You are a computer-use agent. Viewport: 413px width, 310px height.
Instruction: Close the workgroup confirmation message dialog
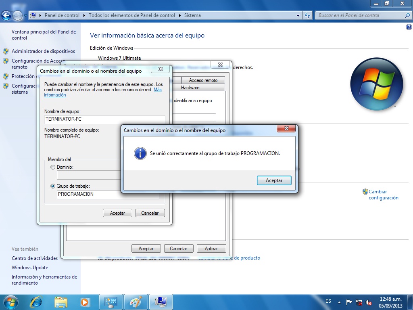coord(286,128)
